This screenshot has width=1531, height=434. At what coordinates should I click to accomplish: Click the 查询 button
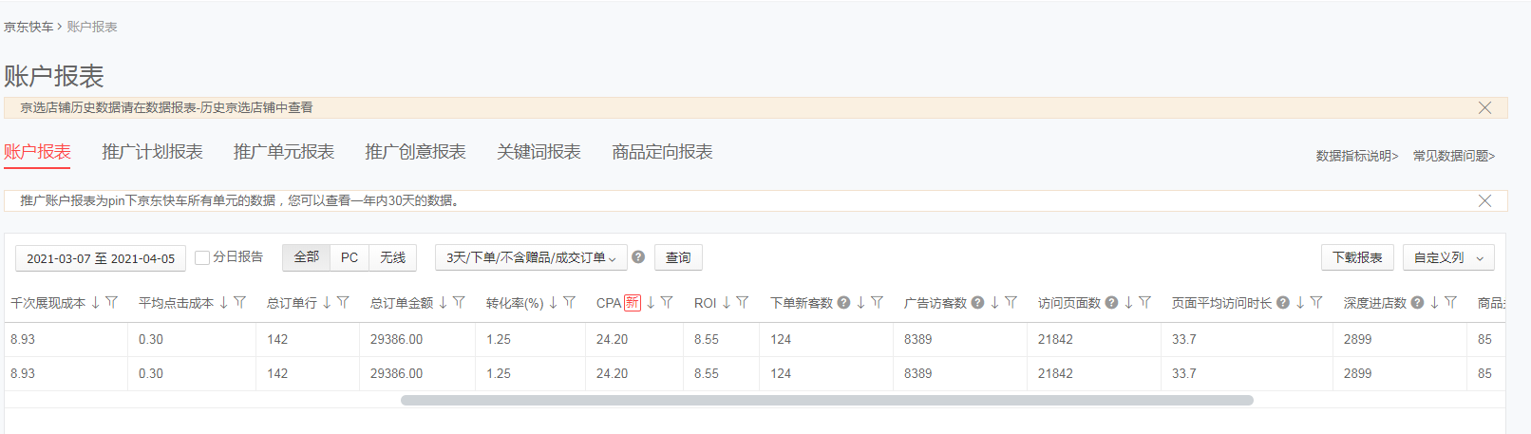pyautogui.click(x=678, y=257)
